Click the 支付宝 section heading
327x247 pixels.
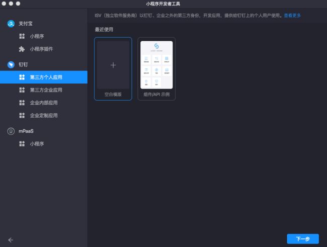[x=26, y=24]
